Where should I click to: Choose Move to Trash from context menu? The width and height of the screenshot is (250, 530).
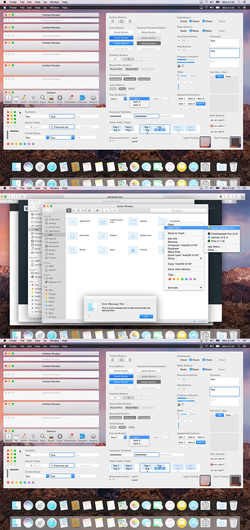[184, 233]
